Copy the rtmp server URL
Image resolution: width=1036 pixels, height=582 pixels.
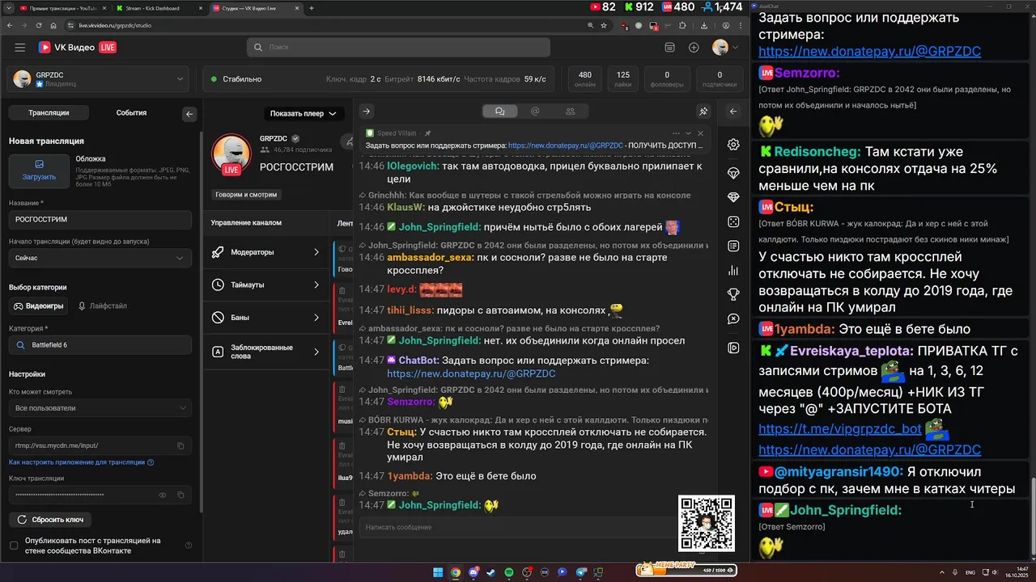click(x=180, y=445)
